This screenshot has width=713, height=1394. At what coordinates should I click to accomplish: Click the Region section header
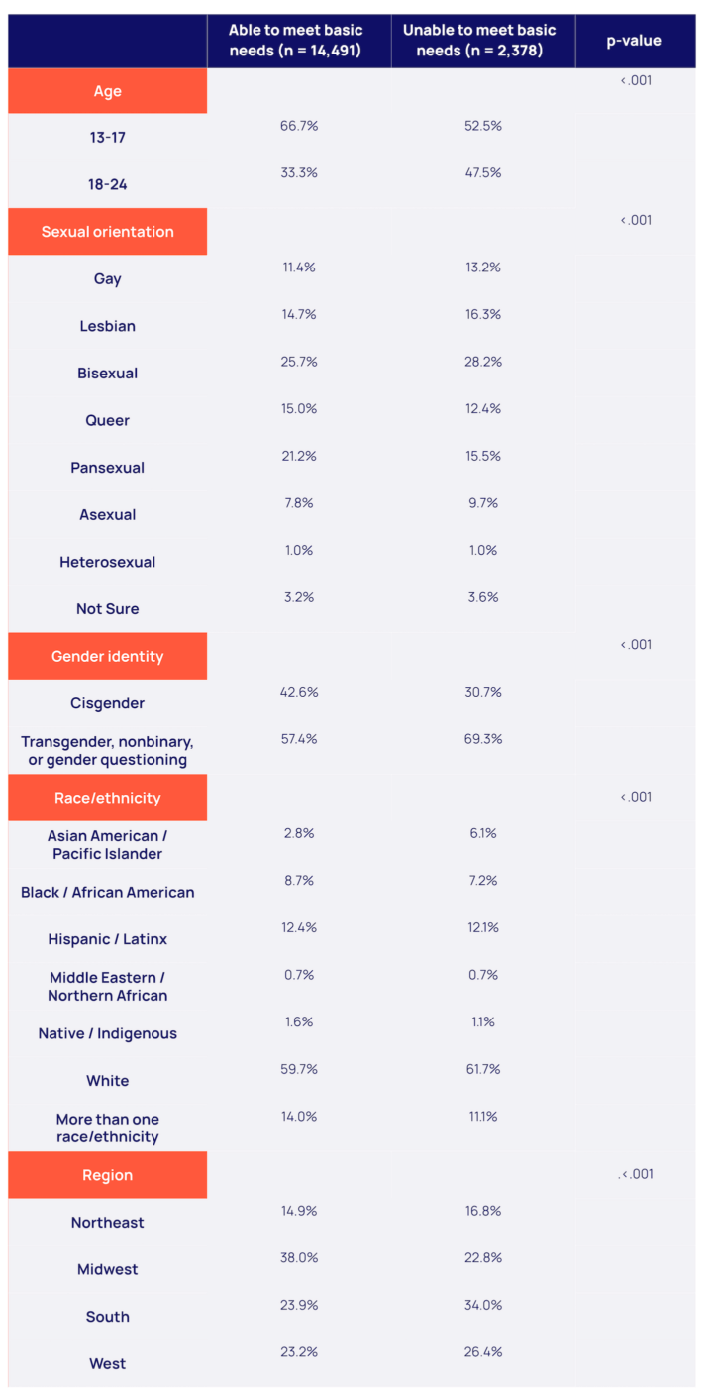108,1175
